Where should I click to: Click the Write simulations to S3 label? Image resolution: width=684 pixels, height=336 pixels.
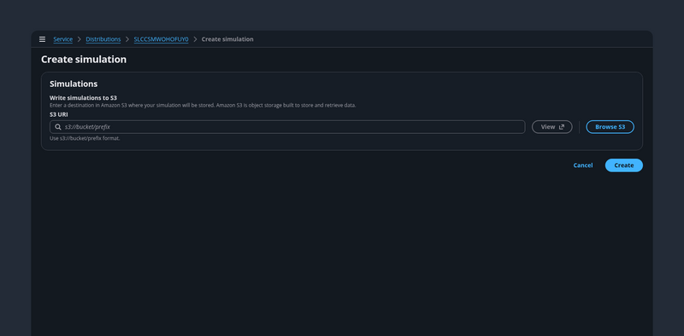[x=83, y=98]
